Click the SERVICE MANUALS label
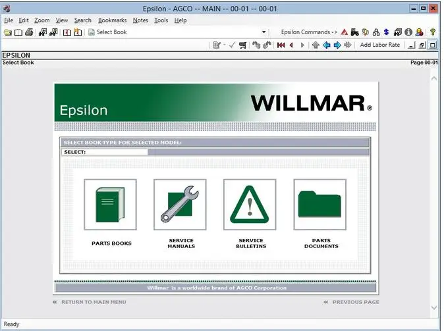Screen dimensions: 444x331 tap(181, 243)
